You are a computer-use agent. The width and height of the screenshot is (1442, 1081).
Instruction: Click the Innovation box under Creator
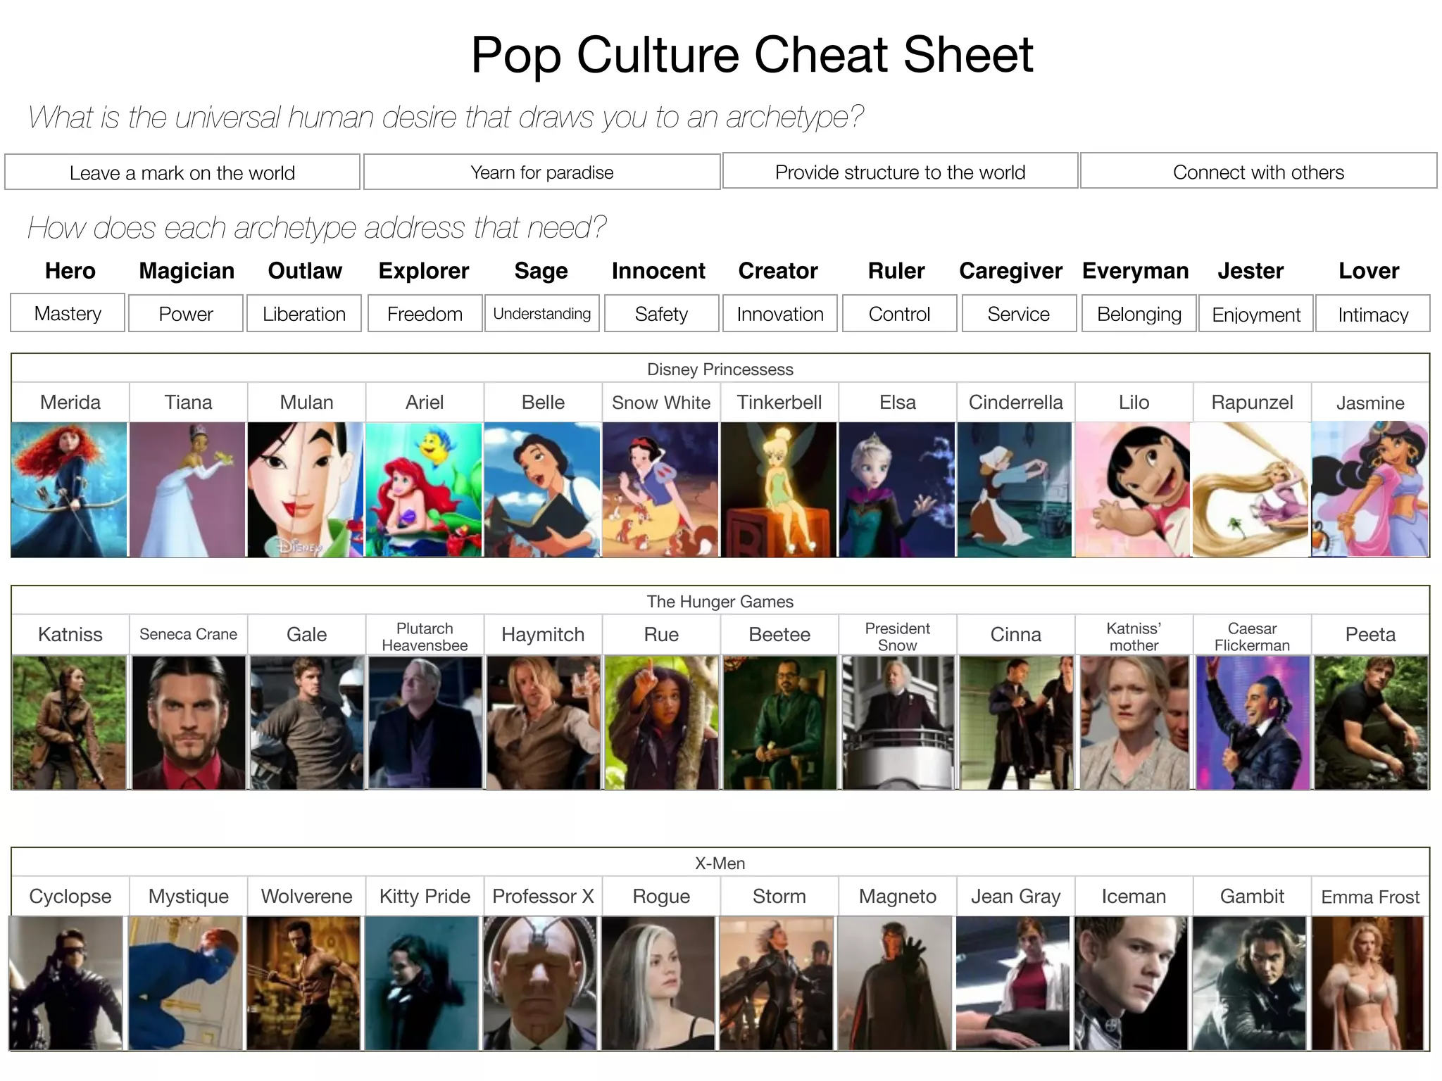[780, 313]
